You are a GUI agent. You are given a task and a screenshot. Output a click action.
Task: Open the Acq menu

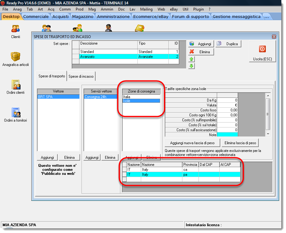click(x=51, y=9)
